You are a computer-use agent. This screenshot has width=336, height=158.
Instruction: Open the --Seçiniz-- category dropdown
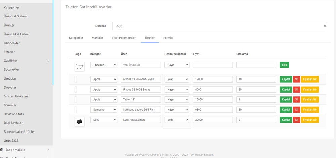click(104, 65)
